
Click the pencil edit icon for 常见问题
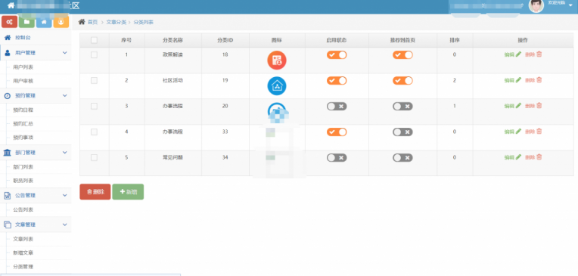coord(518,157)
